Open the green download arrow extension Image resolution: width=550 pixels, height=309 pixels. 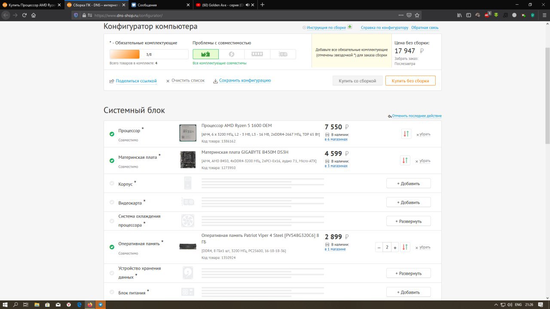coord(496,15)
